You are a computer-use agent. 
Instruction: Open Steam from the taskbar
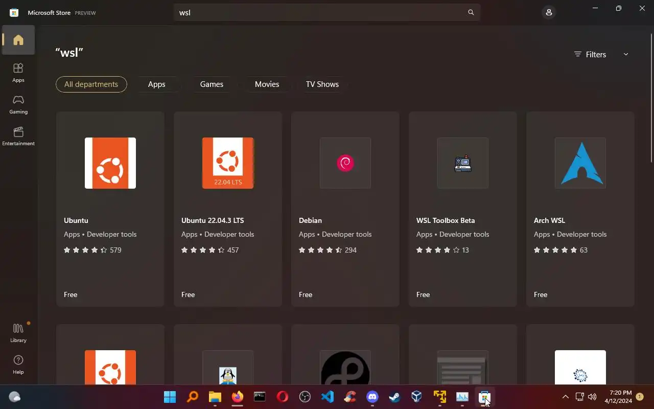coord(395,397)
